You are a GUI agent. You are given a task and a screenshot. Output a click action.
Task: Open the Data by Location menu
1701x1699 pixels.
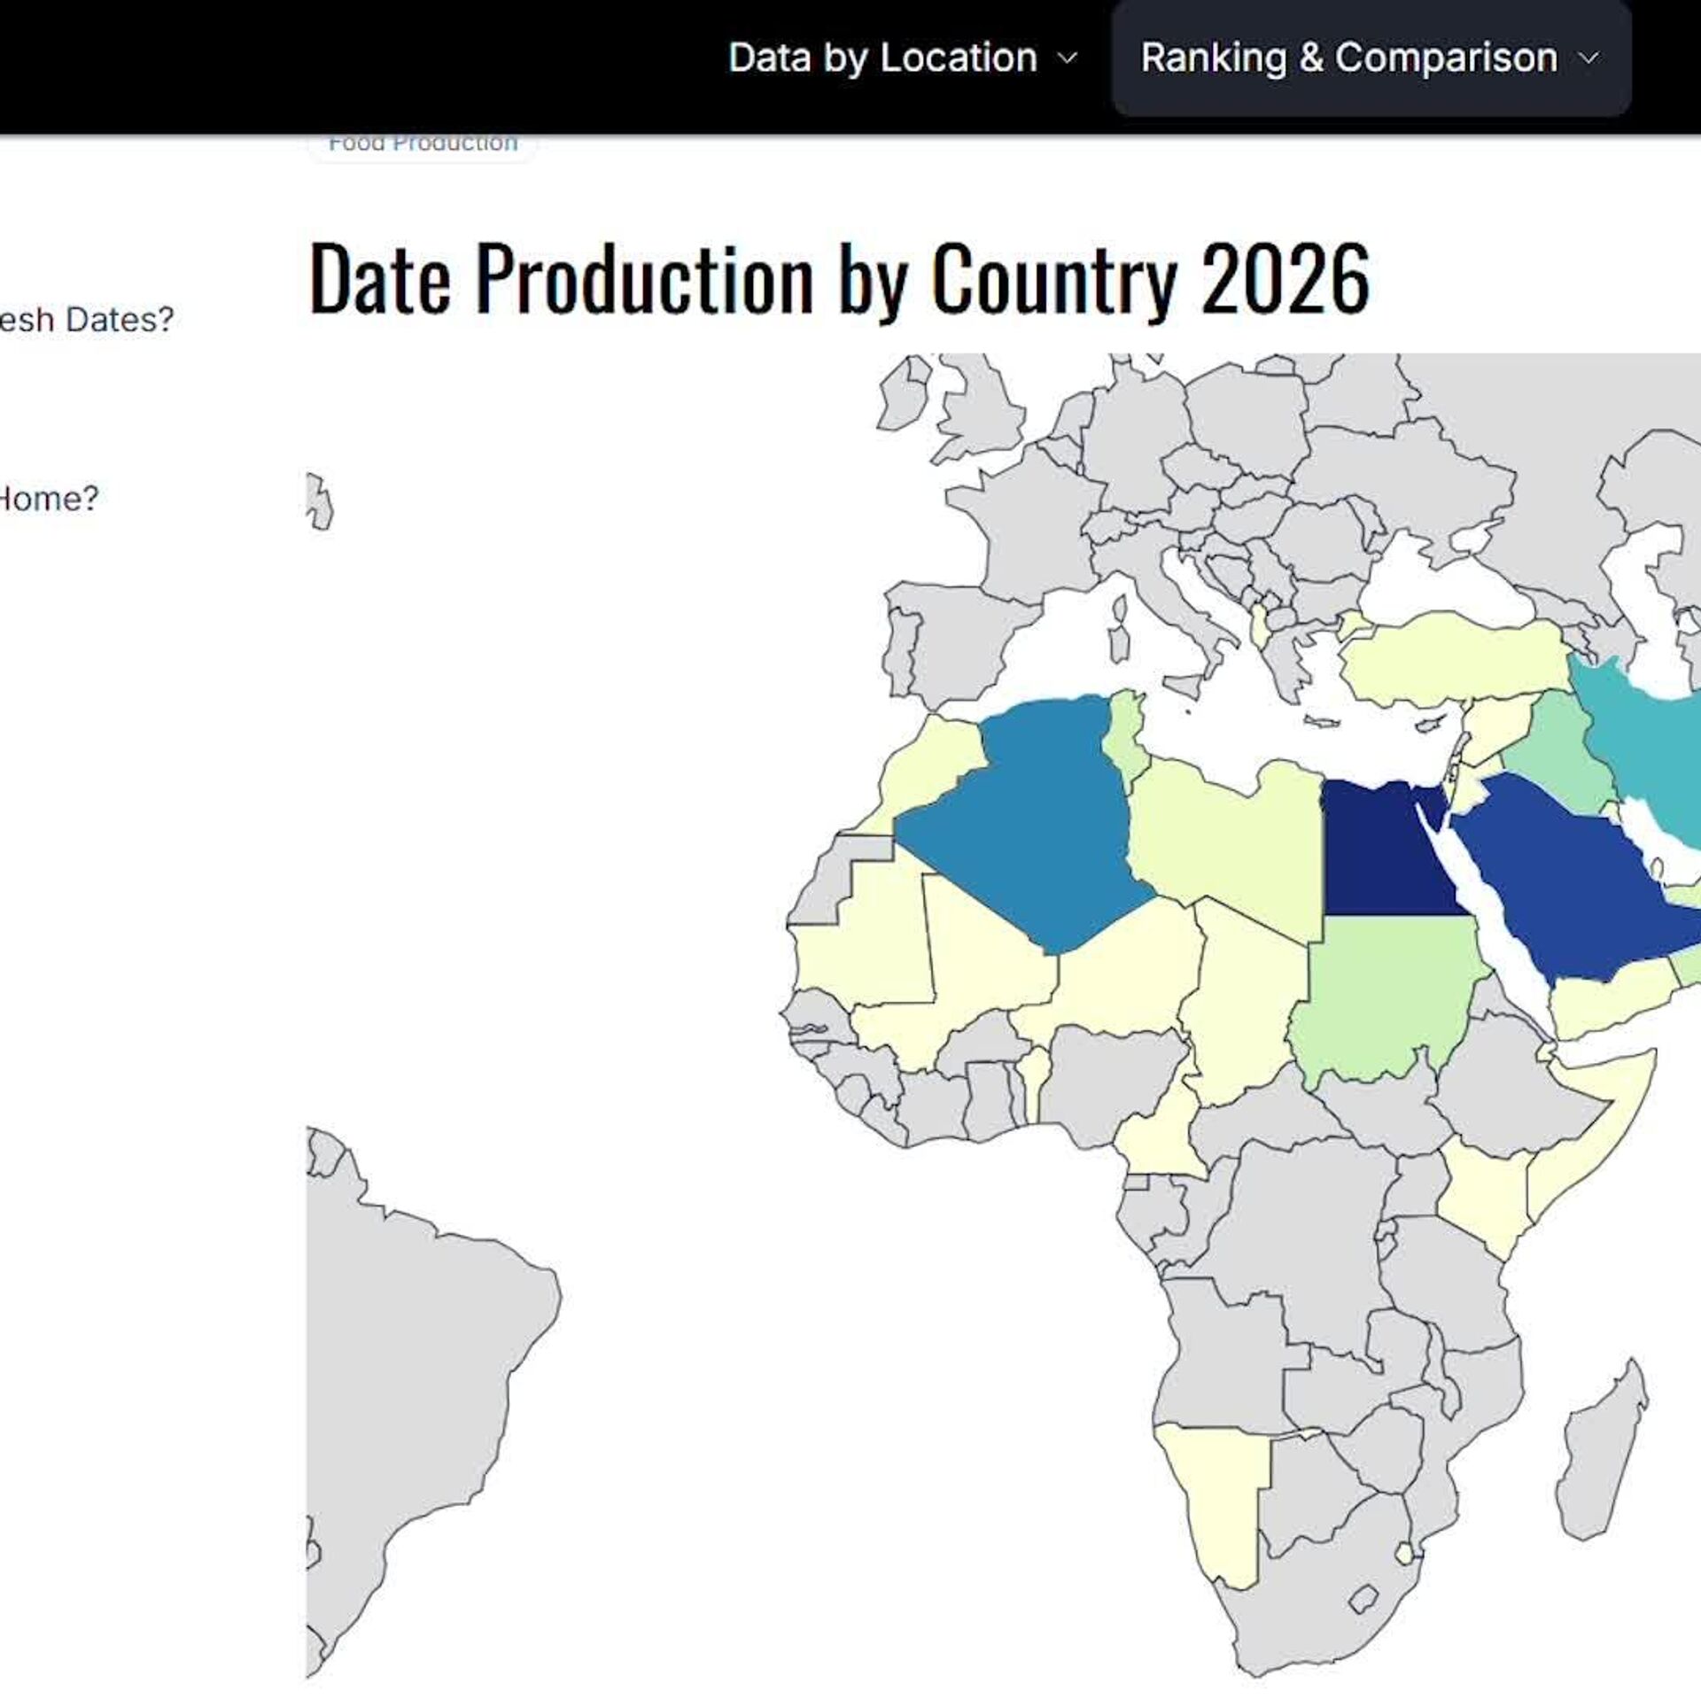coord(882,58)
